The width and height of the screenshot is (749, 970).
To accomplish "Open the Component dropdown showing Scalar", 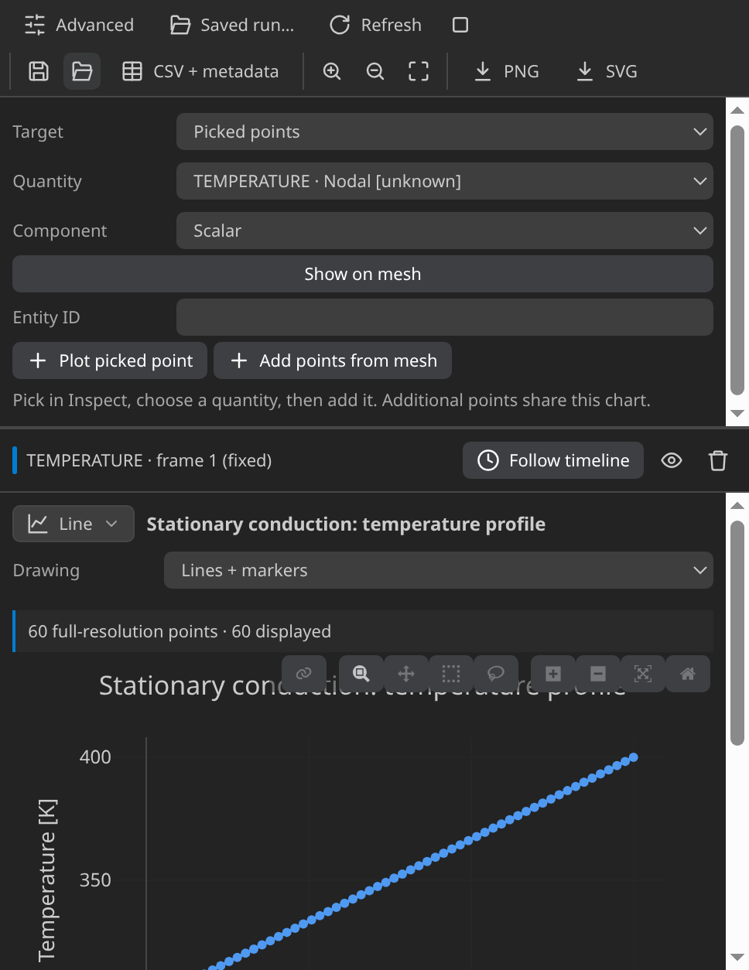I will coord(445,231).
